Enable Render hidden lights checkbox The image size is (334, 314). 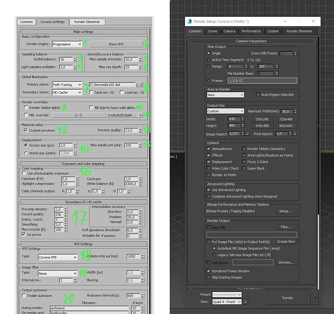(26, 107)
